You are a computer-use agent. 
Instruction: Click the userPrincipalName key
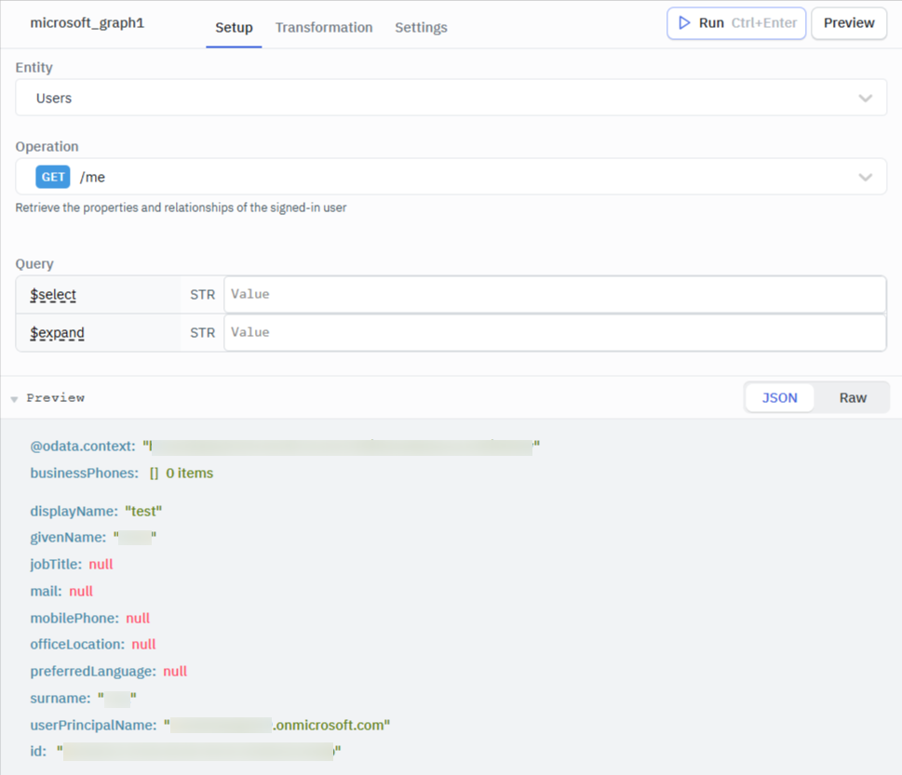pyautogui.click(x=93, y=726)
